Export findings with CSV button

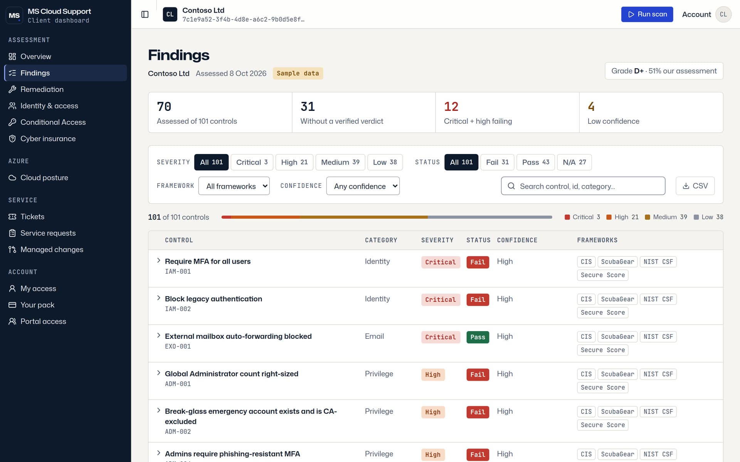pyautogui.click(x=695, y=186)
